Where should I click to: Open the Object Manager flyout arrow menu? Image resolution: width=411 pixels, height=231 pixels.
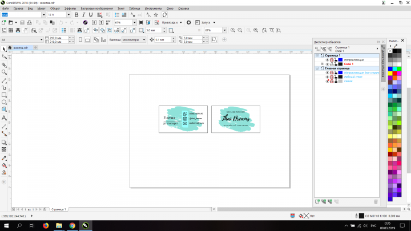tap(377, 48)
